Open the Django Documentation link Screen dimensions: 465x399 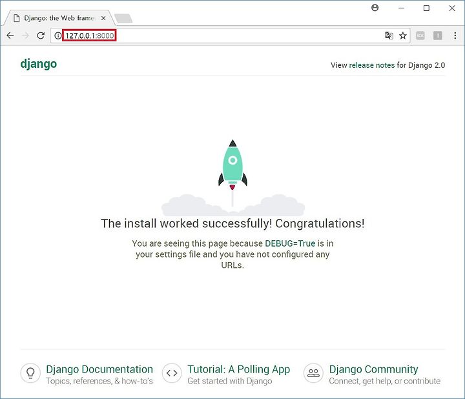coord(99,369)
